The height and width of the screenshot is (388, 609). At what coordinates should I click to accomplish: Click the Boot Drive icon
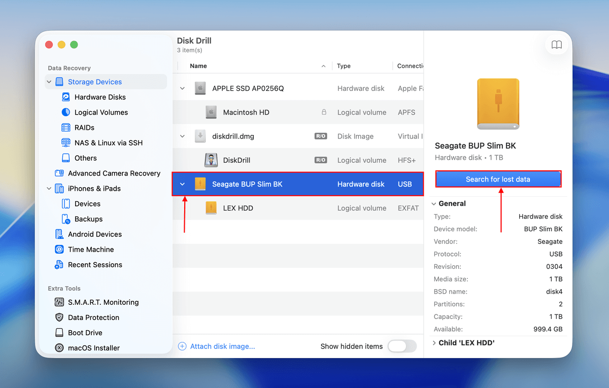coord(59,333)
